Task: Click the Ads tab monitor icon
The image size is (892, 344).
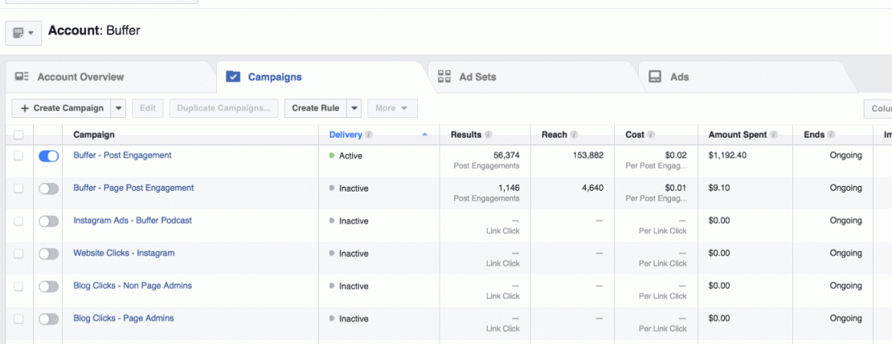Action: (x=655, y=77)
